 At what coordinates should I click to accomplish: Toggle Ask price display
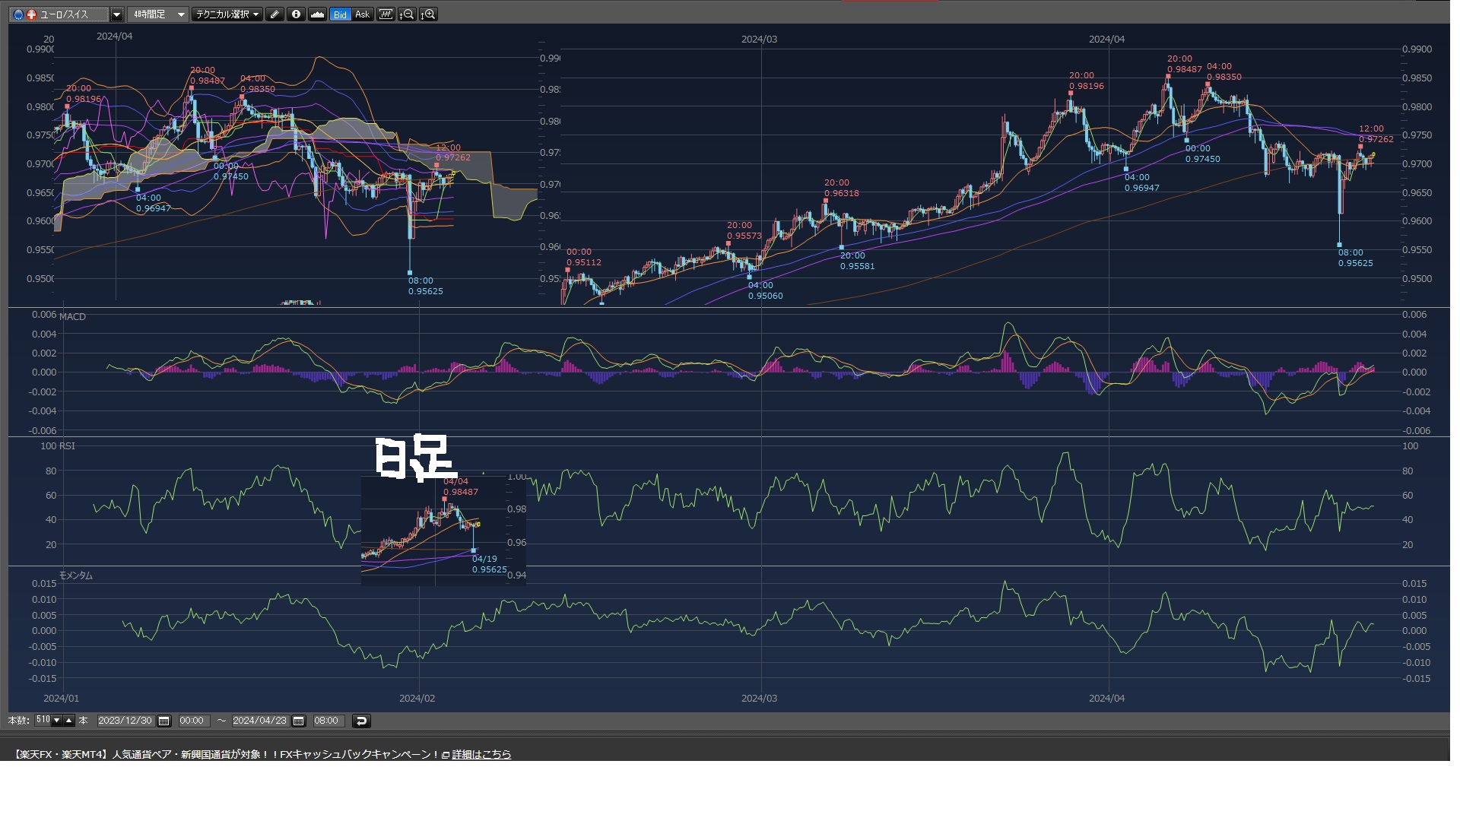362,14
